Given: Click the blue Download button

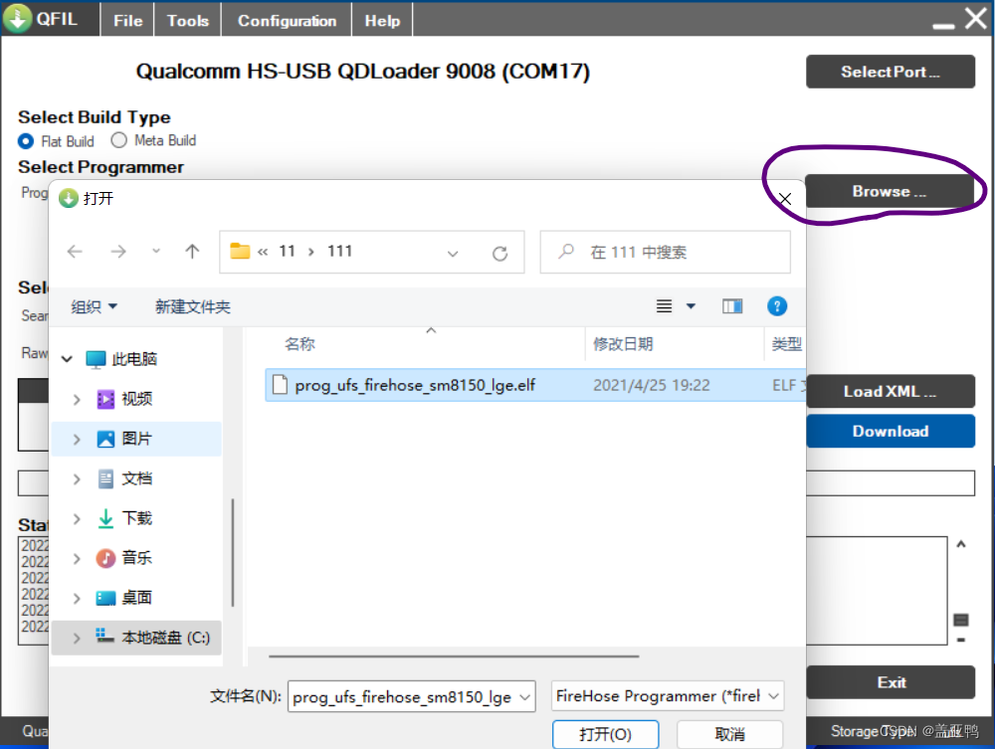Looking at the screenshot, I should [891, 432].
